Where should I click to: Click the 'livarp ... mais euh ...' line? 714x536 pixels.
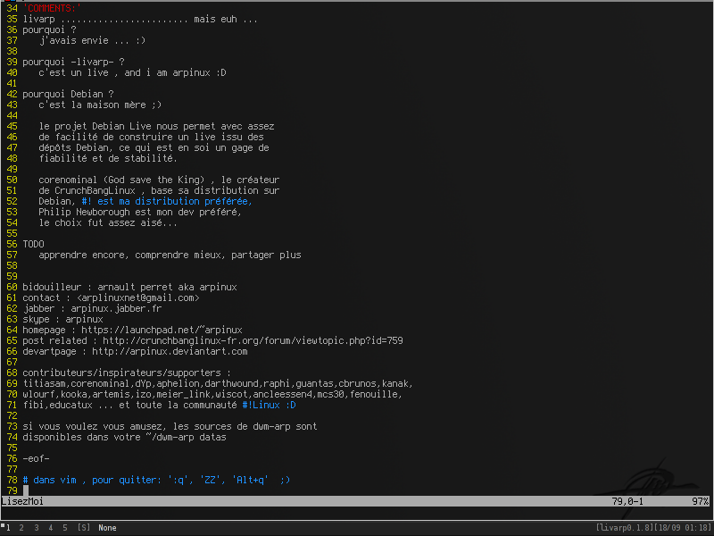pos(140,19)
